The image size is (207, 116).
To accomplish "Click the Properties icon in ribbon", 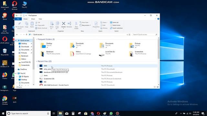I will pos(96,25).
